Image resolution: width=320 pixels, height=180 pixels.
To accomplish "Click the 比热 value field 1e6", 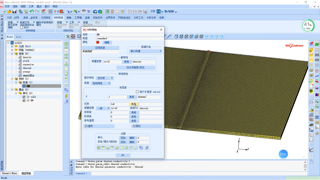I will [119, 104].
